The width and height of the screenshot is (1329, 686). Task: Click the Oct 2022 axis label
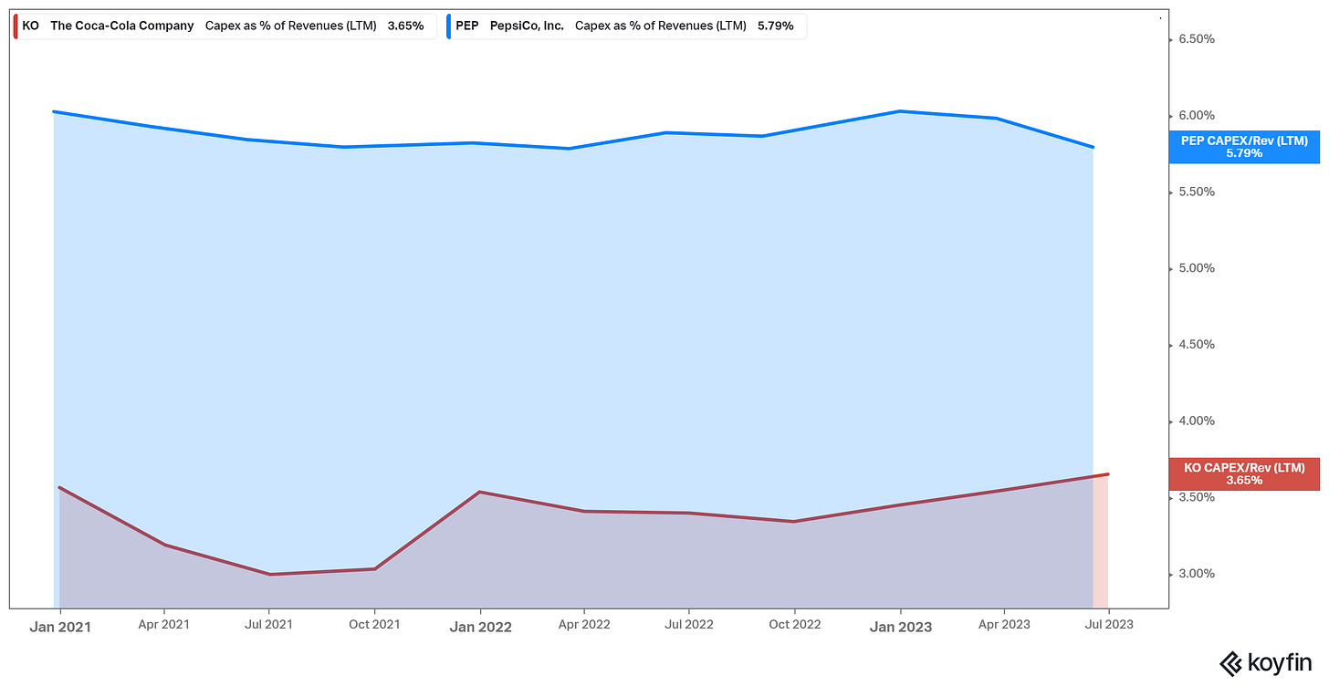[x=795, y=625]
